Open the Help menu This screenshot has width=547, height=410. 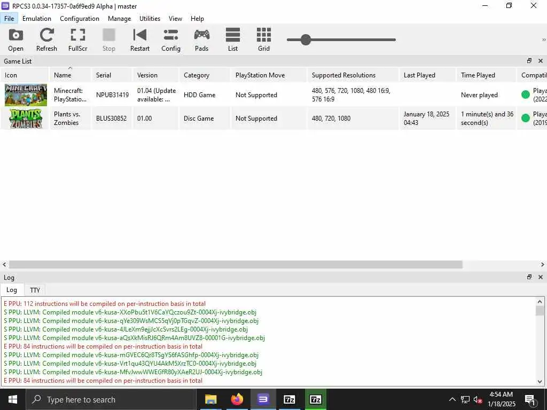coord(197,19)
